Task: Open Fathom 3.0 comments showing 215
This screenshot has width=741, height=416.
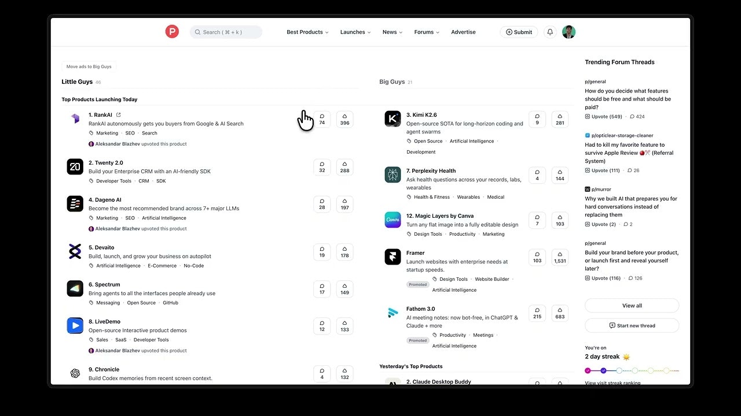Action: click(x=537, y=313)
